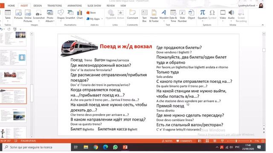Click zoom out minus button
The width and height of the screenshot is (273, 153).
(228, 141)
